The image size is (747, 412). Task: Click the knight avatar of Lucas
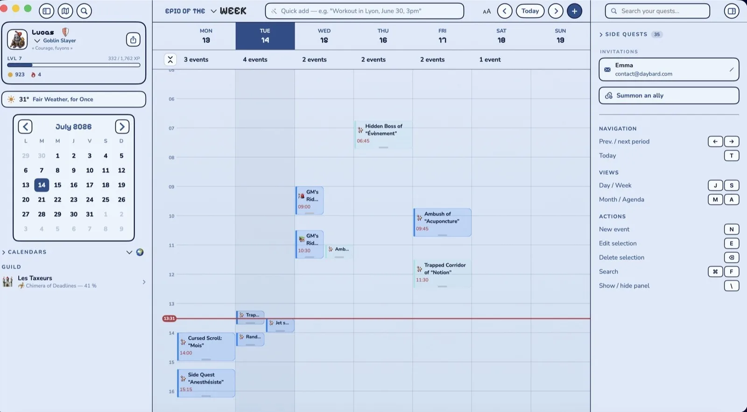click(x=17, y=40)
